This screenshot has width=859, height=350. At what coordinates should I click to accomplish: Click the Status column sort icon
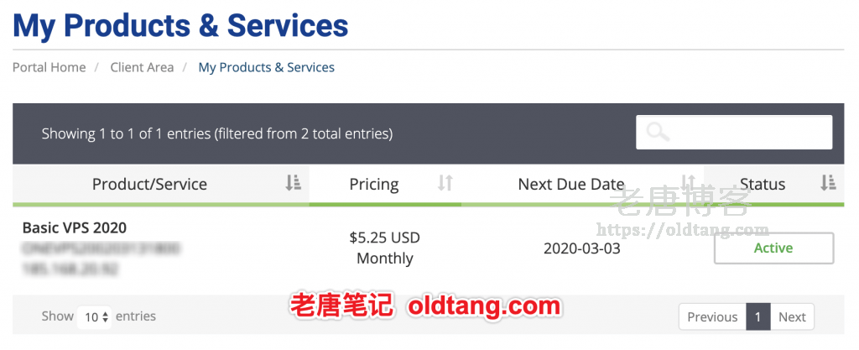point(828,183)
